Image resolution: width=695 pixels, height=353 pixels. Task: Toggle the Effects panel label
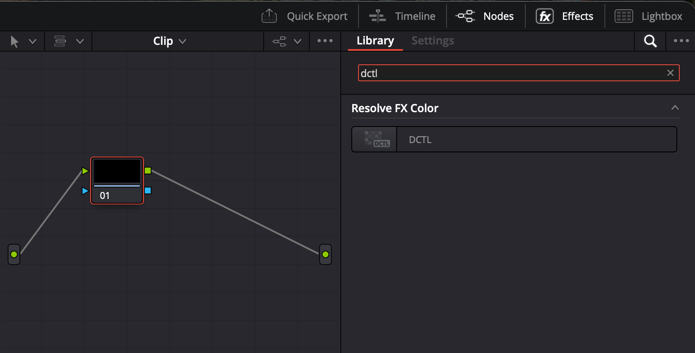(577, 16)
